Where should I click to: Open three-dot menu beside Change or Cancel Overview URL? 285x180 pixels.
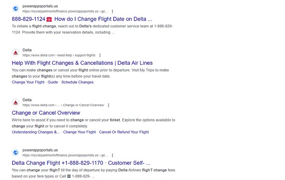point(109,105)
